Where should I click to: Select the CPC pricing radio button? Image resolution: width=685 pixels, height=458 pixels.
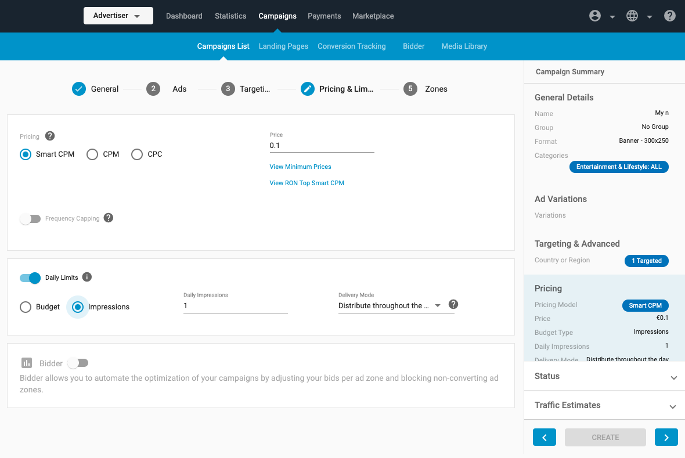pyautogui.click(x=137, y=154)
